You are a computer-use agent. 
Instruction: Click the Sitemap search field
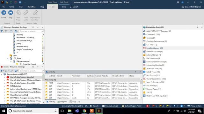click(32, 31)
